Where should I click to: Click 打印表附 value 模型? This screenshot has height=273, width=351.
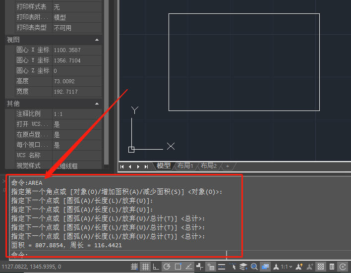[77, 17]
